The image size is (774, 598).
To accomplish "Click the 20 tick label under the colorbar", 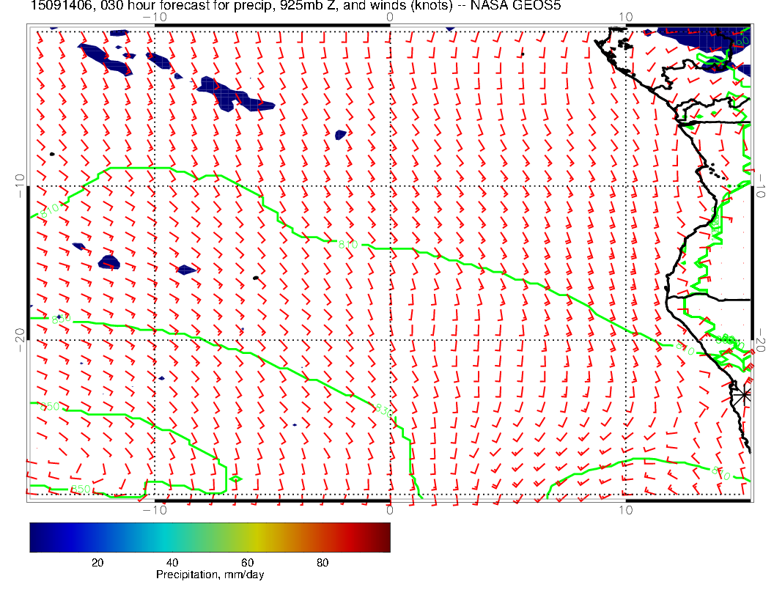I will point(97,562).
